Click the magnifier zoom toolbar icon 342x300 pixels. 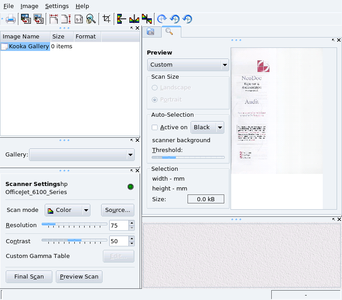point(91,19)
